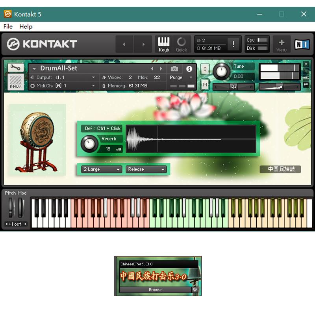Viewport: 315px width, 315px height.
Task: Open the Release mode dropdown
Action: click(x=146, y=169)
